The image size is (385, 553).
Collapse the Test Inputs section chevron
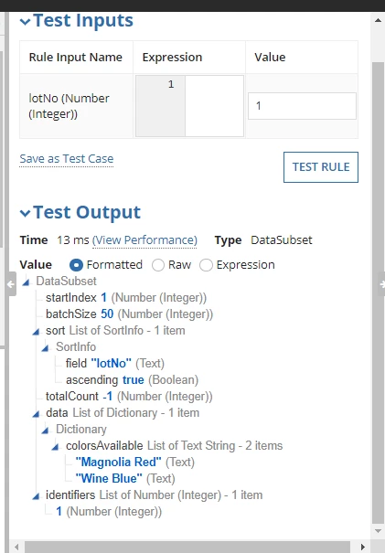25,22
